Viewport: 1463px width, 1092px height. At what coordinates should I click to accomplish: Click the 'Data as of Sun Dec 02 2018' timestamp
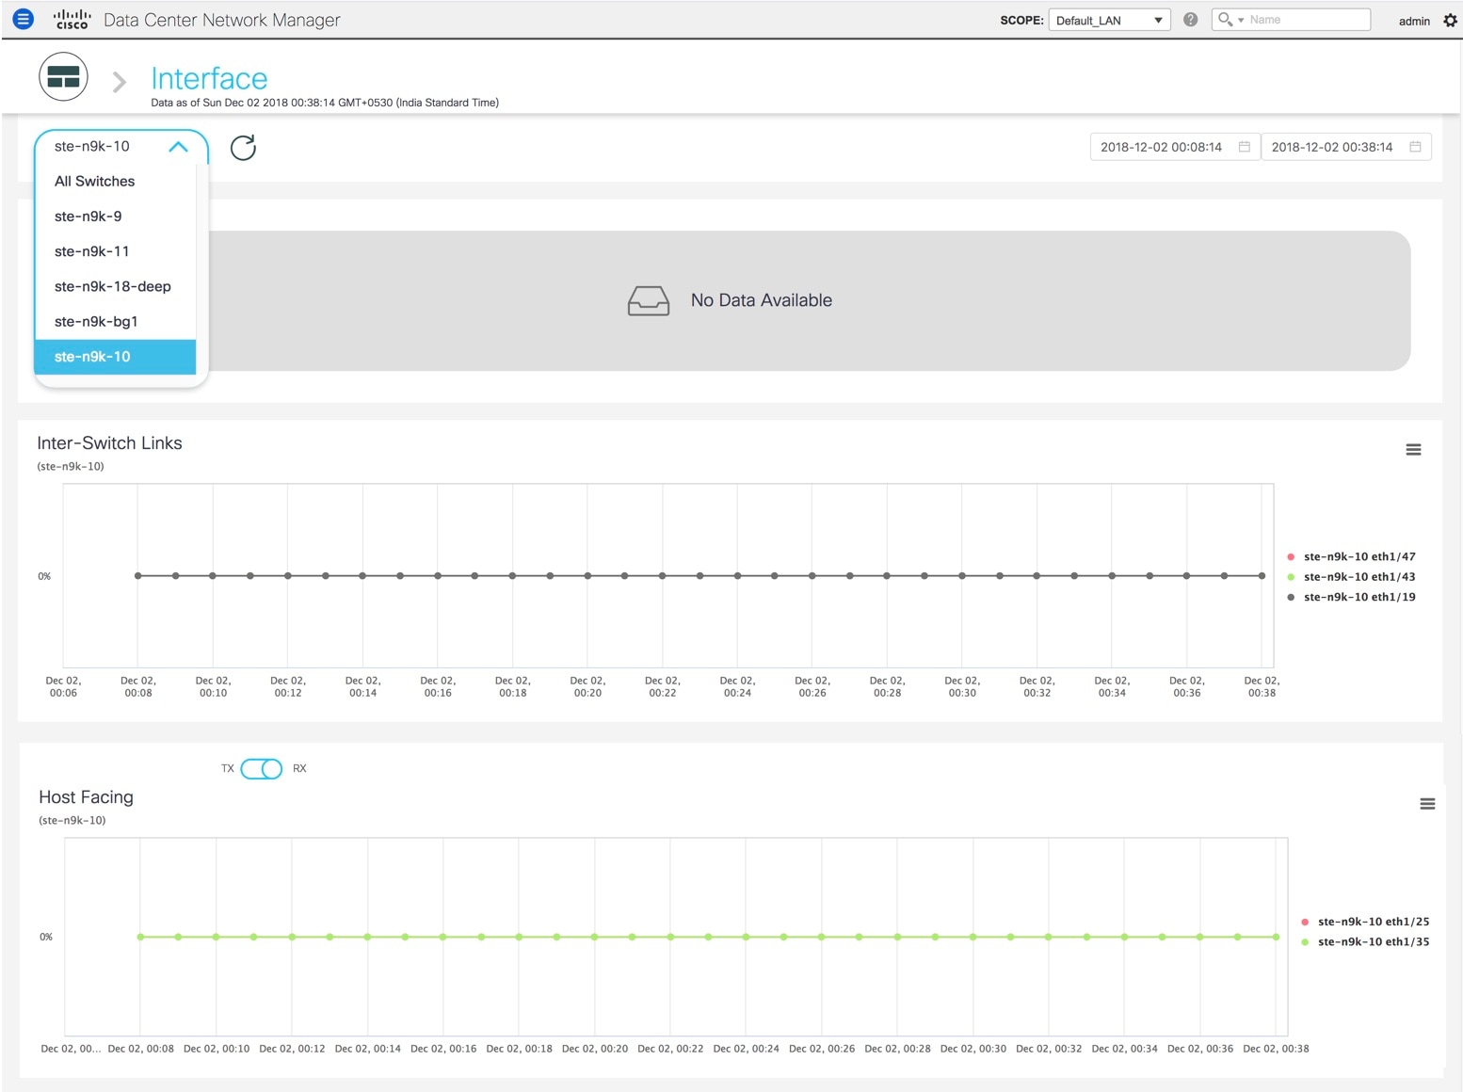pos(325,103)
